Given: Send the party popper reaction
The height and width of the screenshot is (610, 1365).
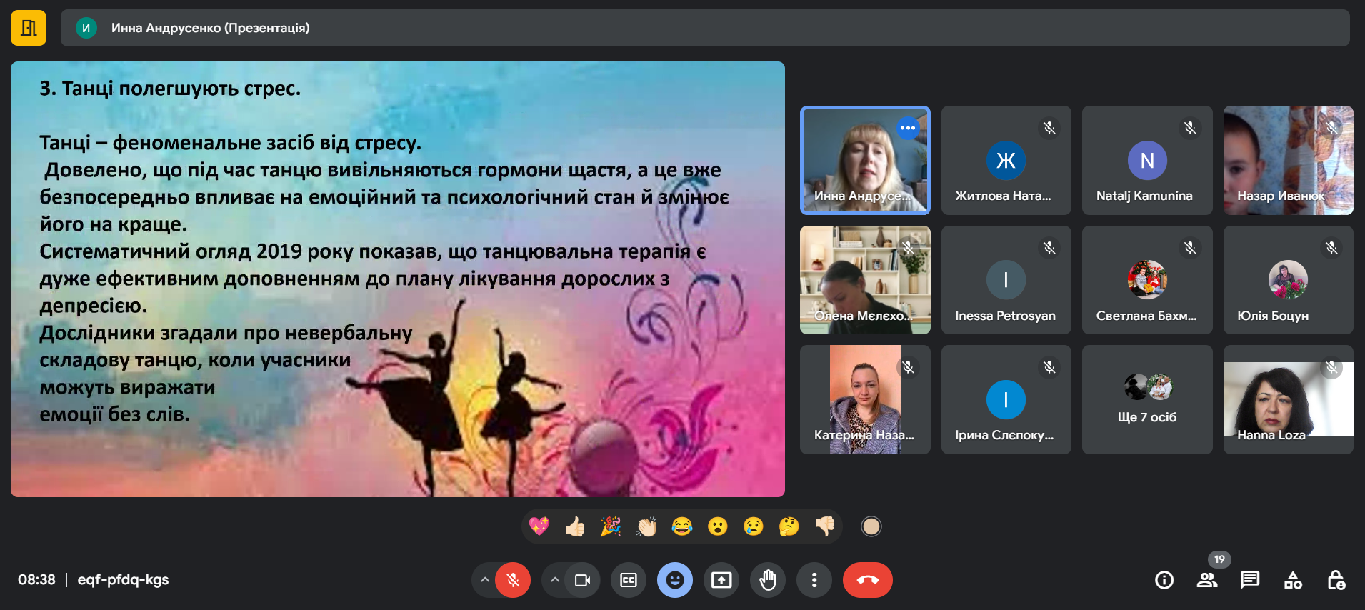Looking at the screenshot, I should [x=611, y=527].
